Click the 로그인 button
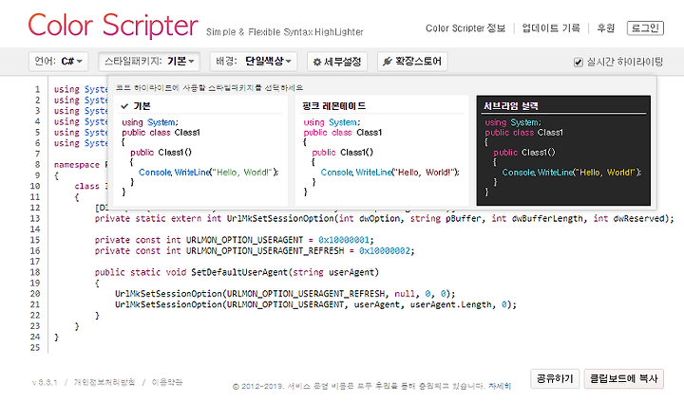The image size is (684, 402). [645, 28]
